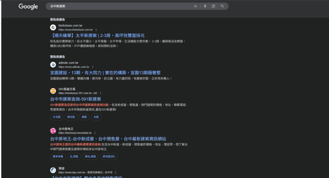Click site name thefortune.com.tw
Viewport: 329px width, 178px height.
(70, 26)
